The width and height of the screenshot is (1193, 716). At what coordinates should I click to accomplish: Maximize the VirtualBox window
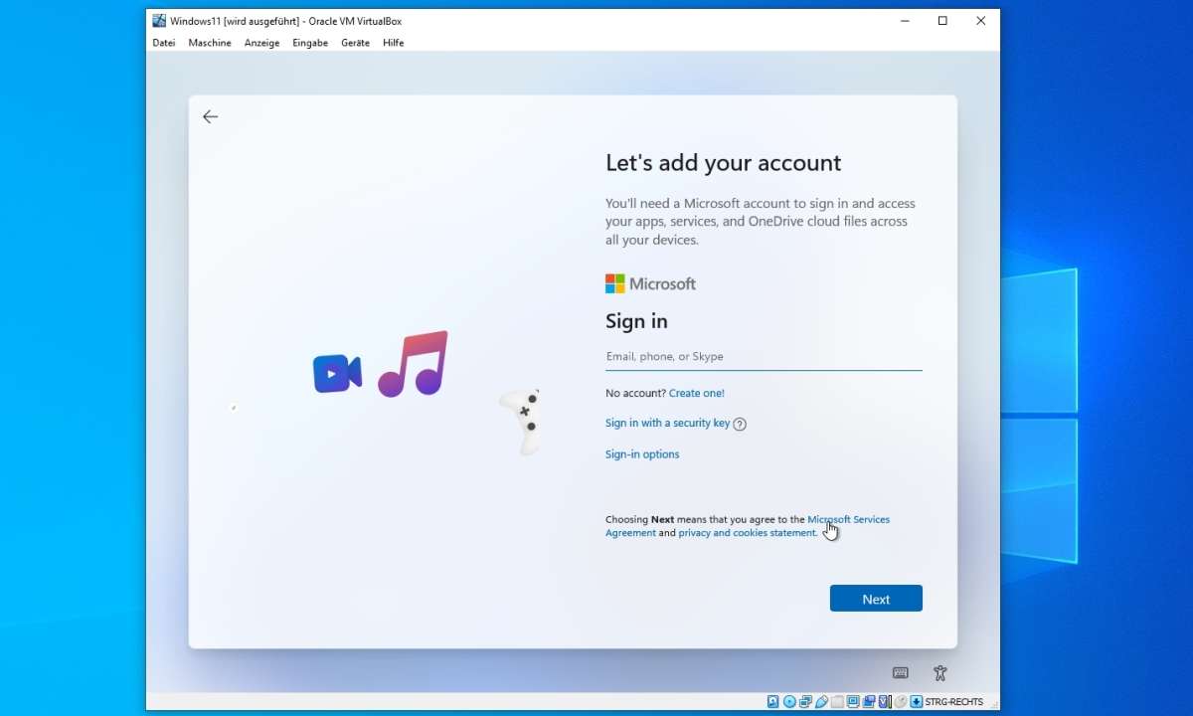click(x=942, y=21)
